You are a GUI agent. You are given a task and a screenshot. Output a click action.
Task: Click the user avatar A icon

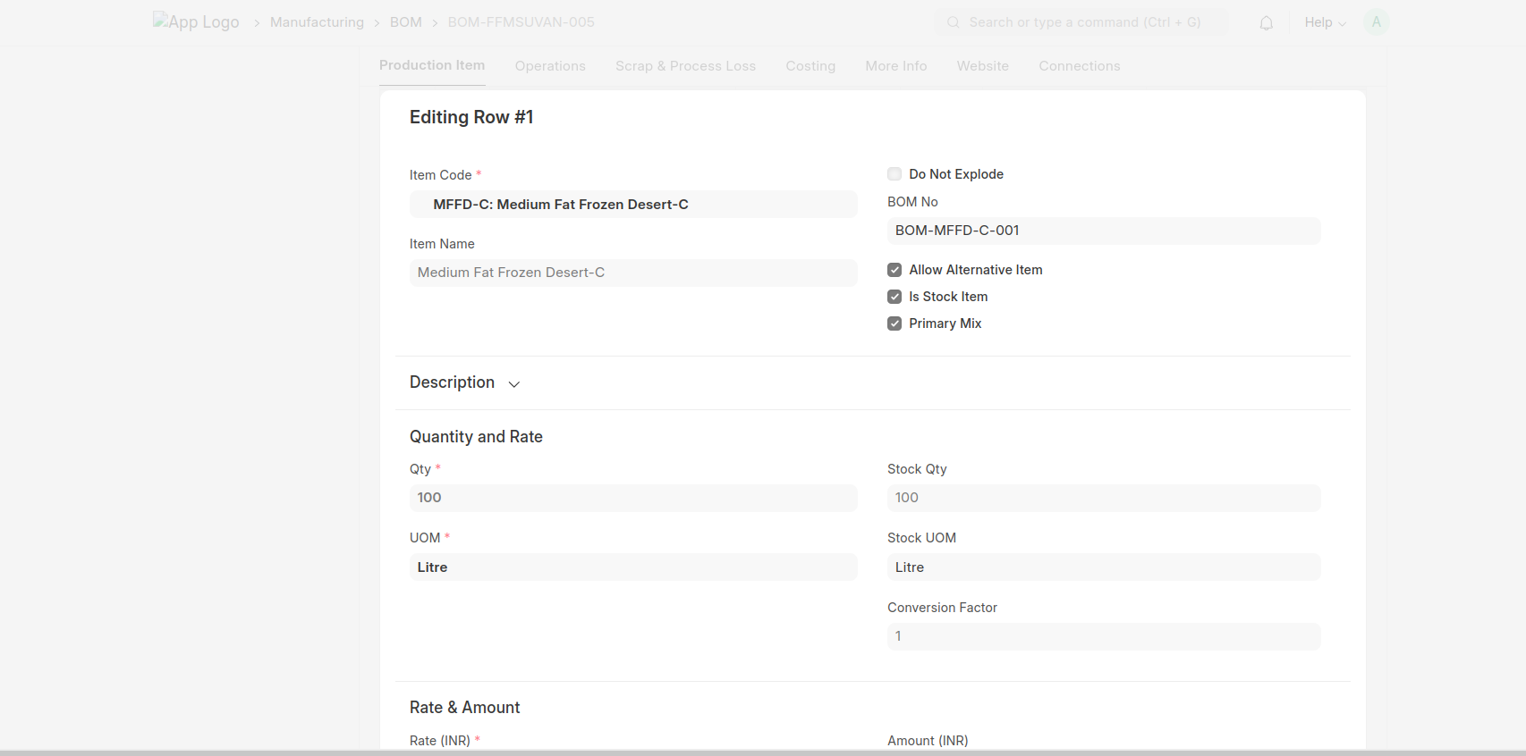tap(1376, 22)
